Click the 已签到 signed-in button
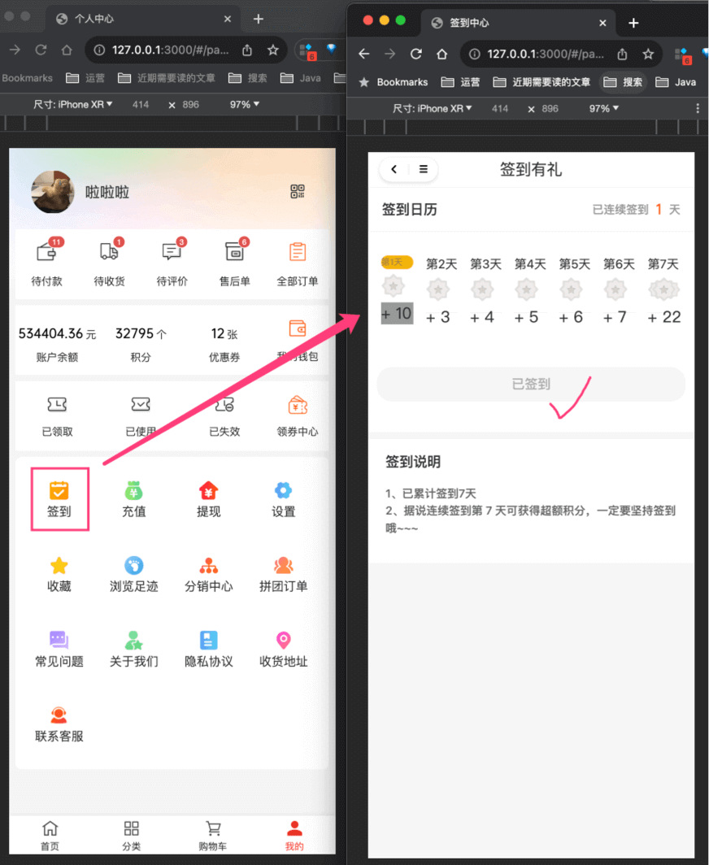This screenshot has width=709, height=865. (x=531, y=385)
